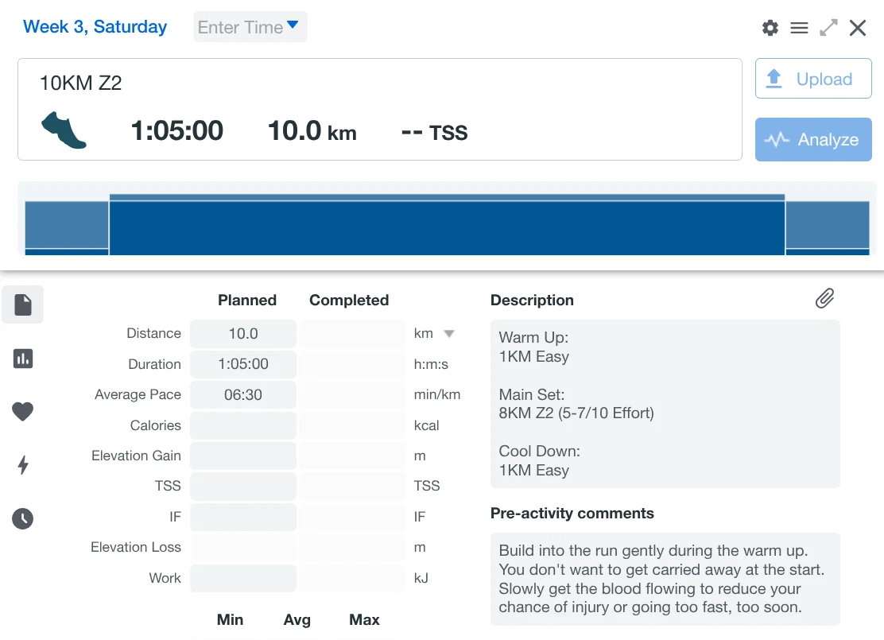Select the main set block in workout graph
This screenshot has height=640, width=884.
click(x=447, y=227)
